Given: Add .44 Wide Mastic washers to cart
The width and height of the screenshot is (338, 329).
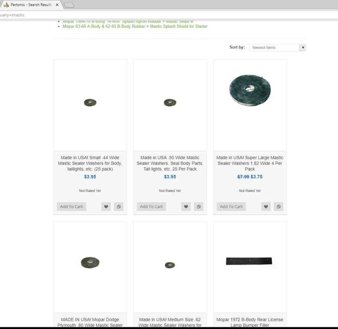Looking at the screenshot, I should [72, 206].
